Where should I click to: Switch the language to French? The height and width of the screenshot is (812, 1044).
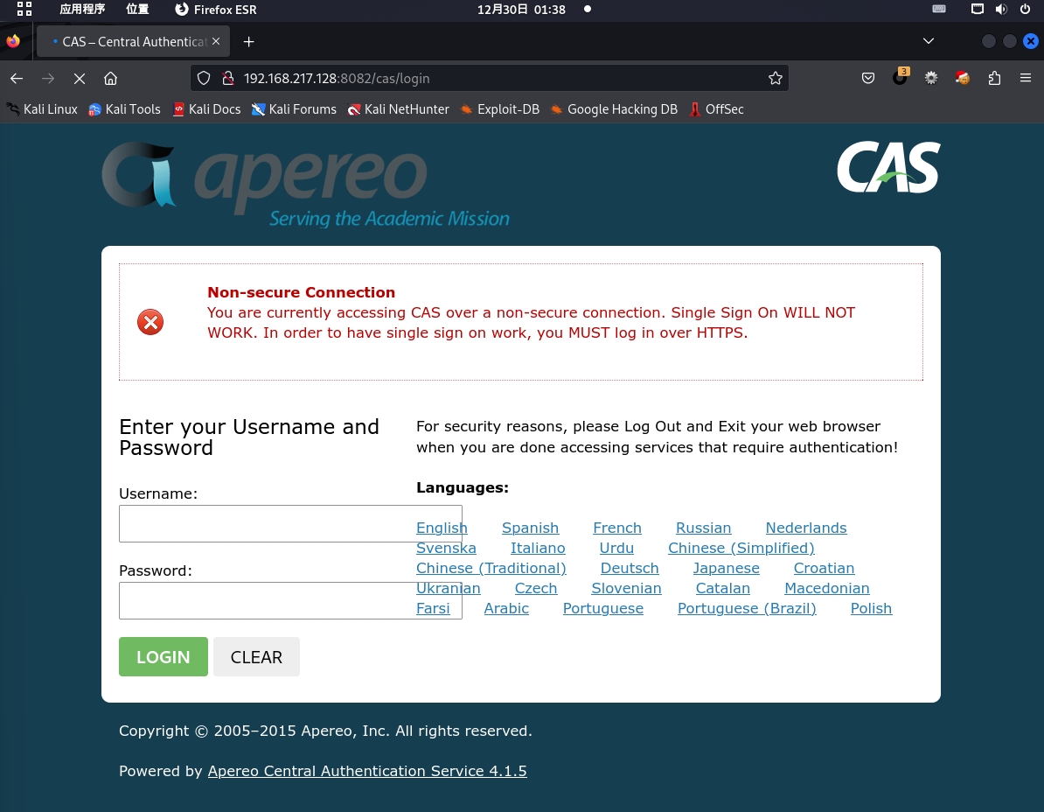pyautogui.click(x=617, y=528)
